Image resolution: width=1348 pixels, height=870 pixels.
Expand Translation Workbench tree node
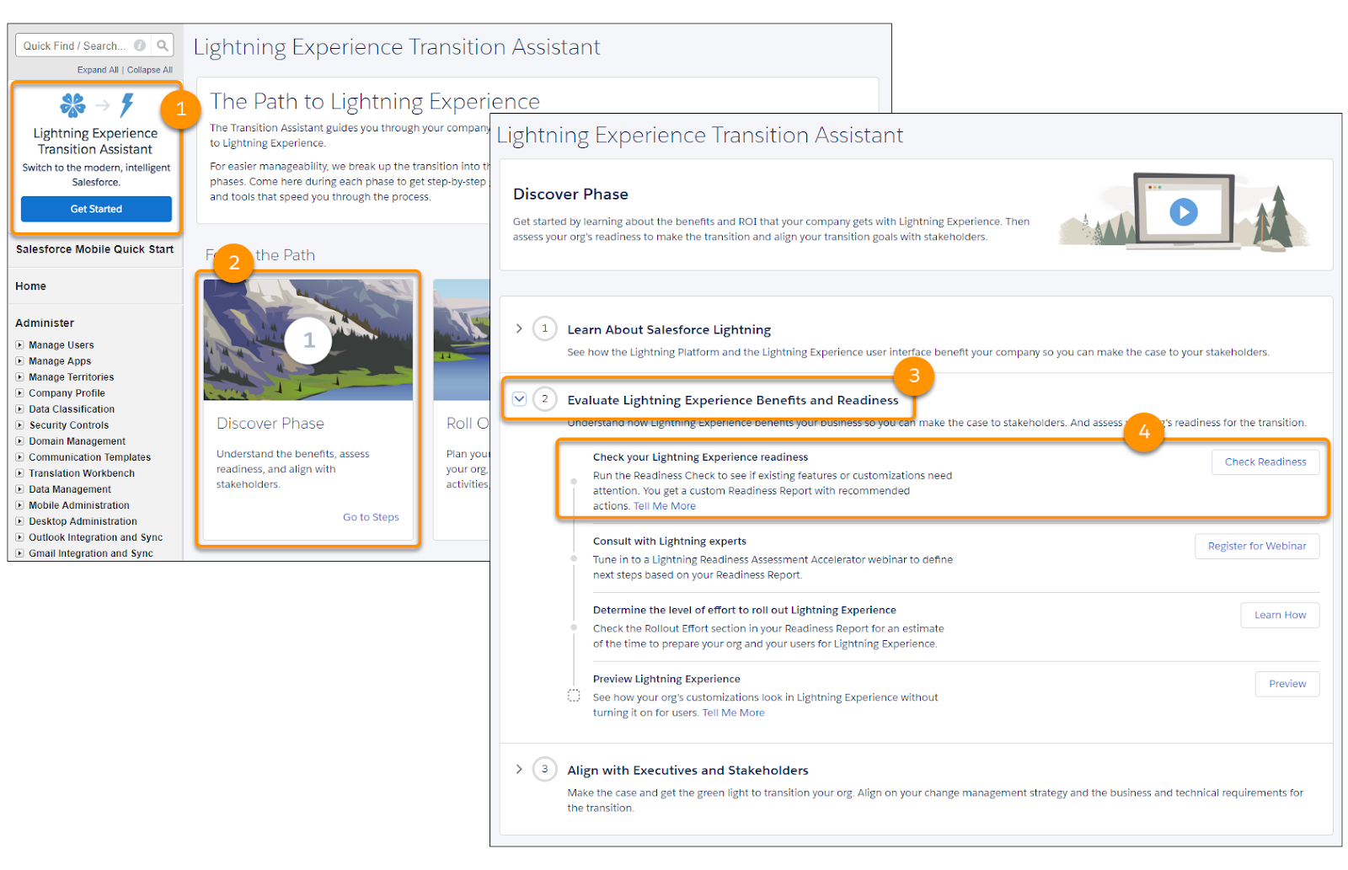[19, 472]
